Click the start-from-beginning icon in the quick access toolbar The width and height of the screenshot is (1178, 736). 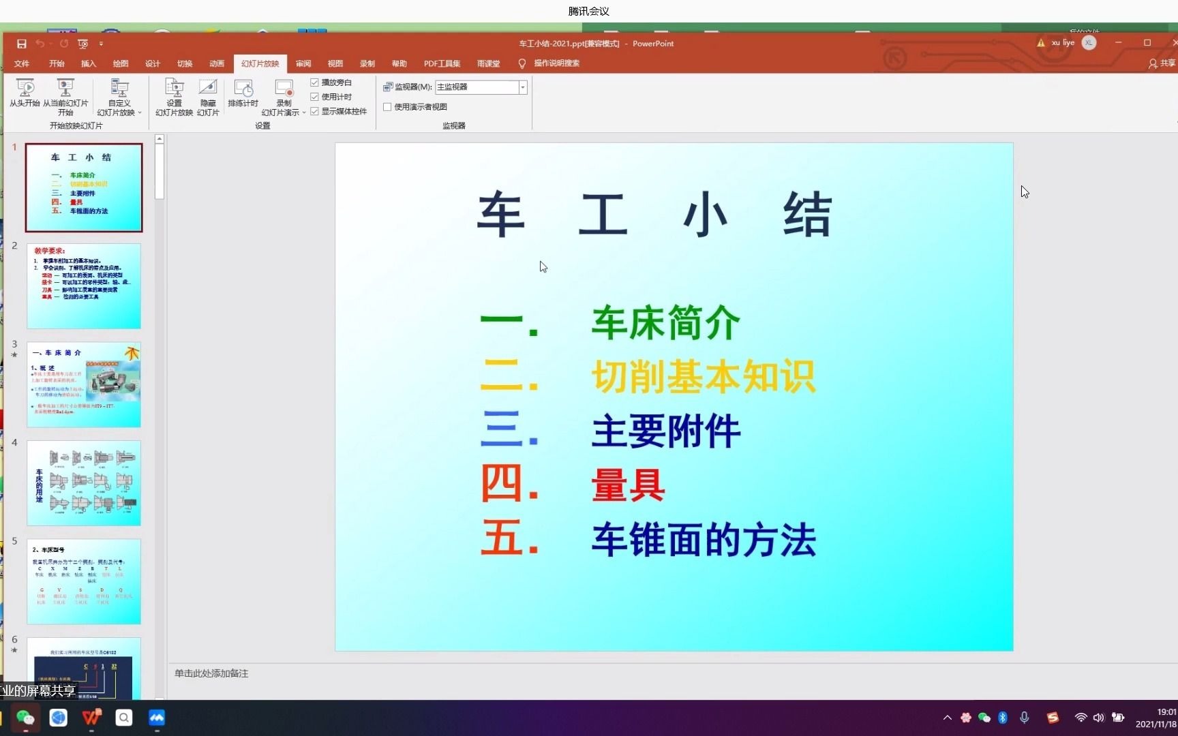83,44
